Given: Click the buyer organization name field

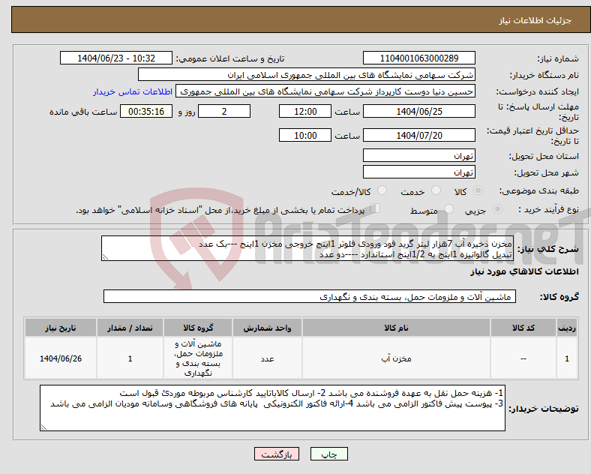Looking at the screenshot, I should pos(307,74).
